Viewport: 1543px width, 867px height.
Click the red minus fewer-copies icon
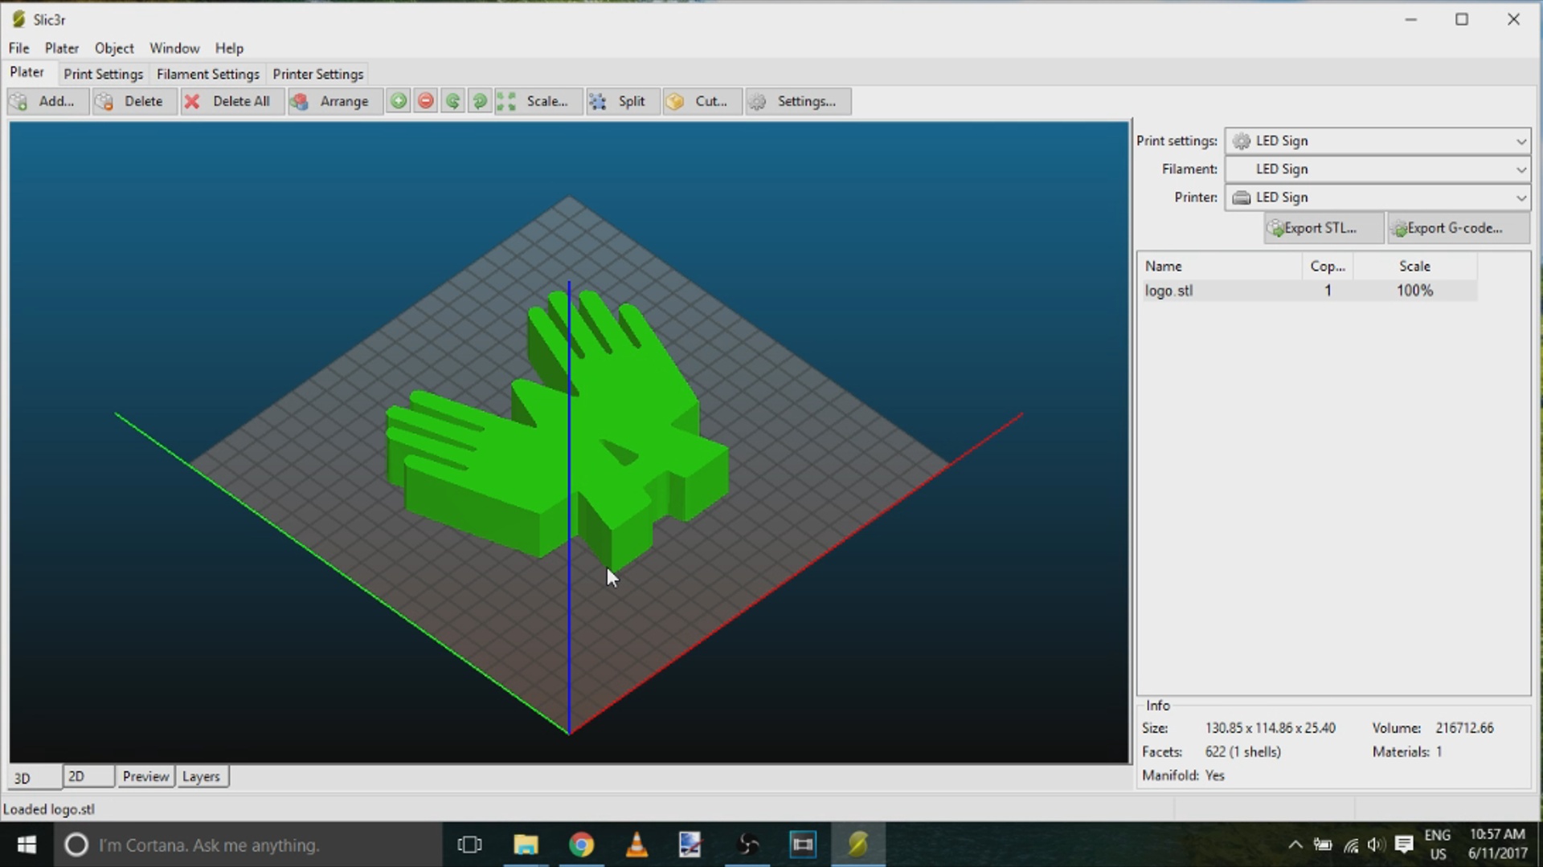pos(426,101)
